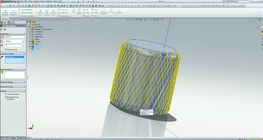Open the Reference Geometry tool

tap(104, 12)
